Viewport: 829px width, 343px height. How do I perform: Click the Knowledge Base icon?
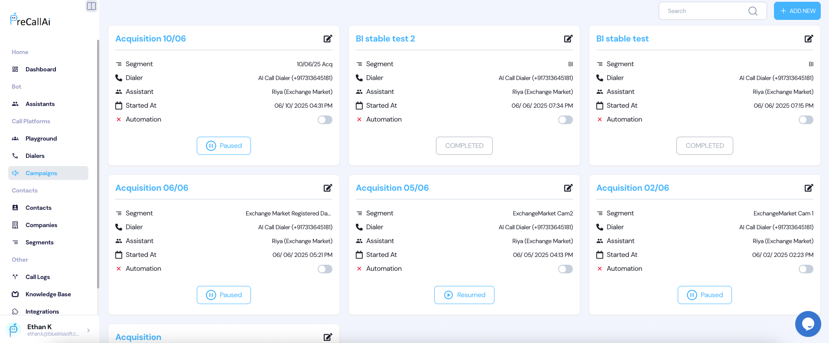coord(15,294)
